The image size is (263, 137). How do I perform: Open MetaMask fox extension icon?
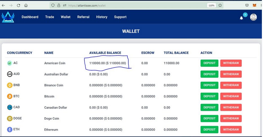(255, 5)
